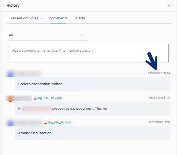The width and height of the screenshot is (177, 155).
Task: Open Big_File_IM 2.pdf link in third comment
Action: click(60, 122)
